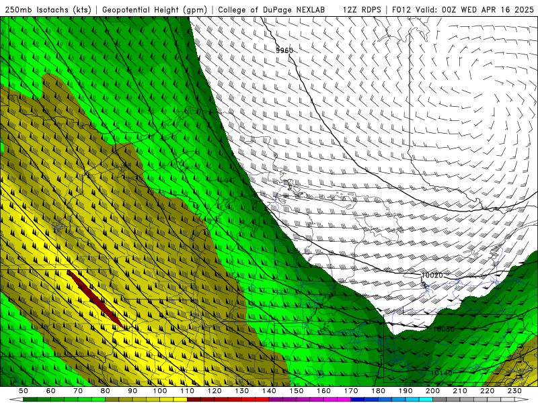Click the 50 value on the color scale
The image size is (538, 403).
(x=24, y=391)
